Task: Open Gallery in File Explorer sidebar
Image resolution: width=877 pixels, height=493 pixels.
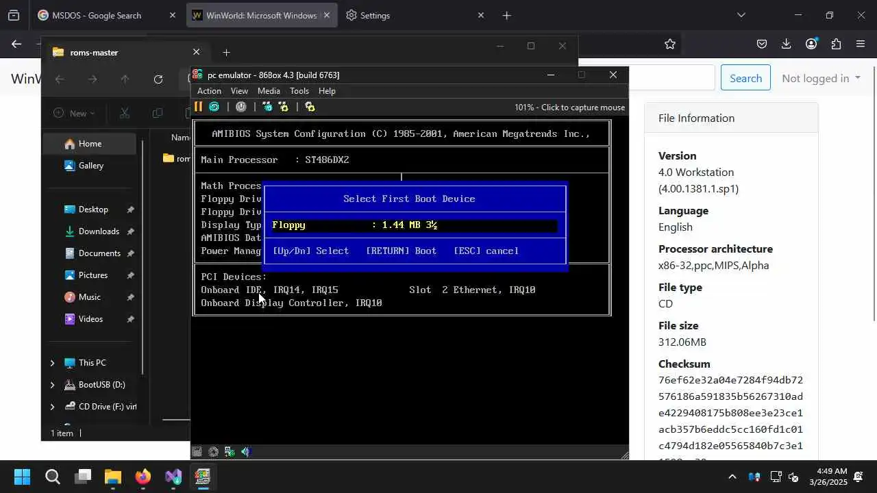Action: coord(89,166)
